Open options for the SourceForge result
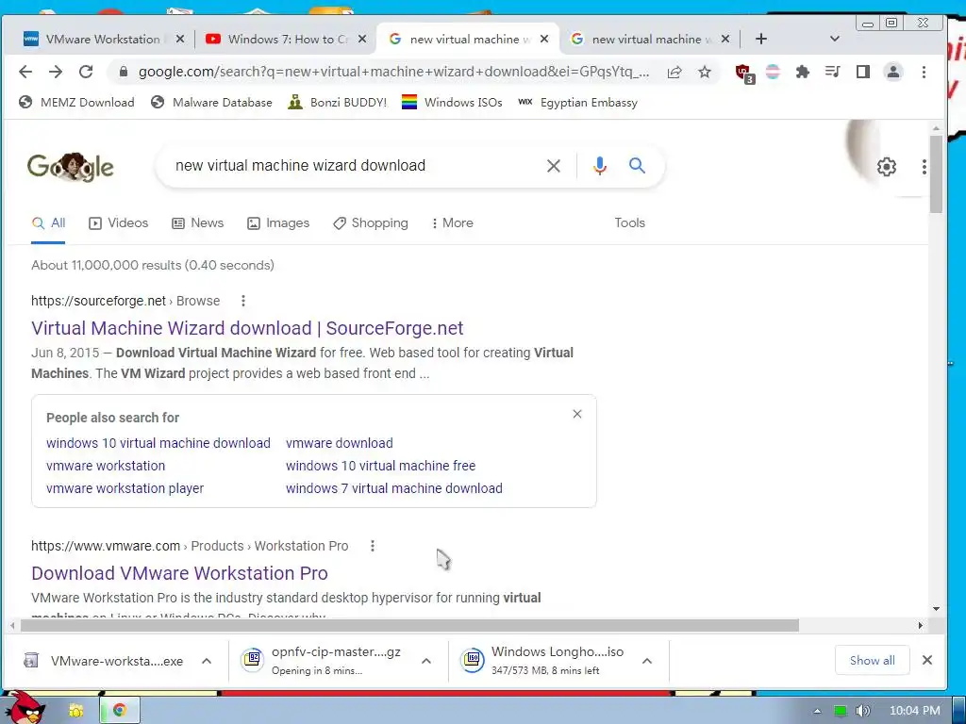 (243, 301)
